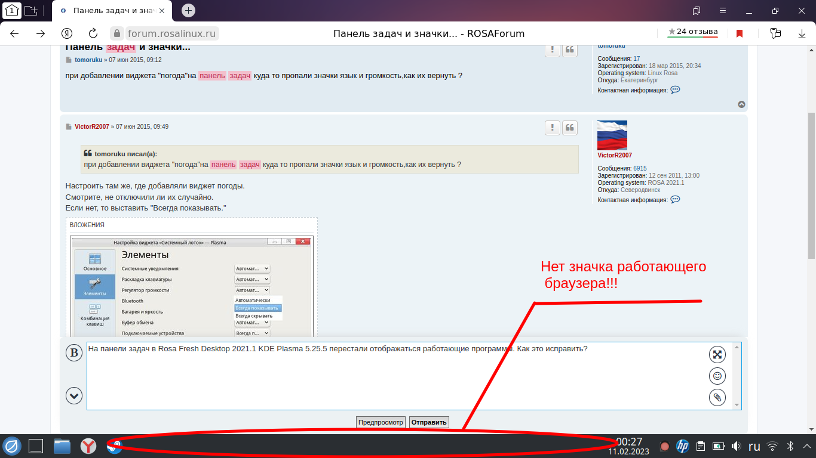Quote the post by VictorR2007
Viewport: 816px width, 458px height.
[x=570, y=128]
